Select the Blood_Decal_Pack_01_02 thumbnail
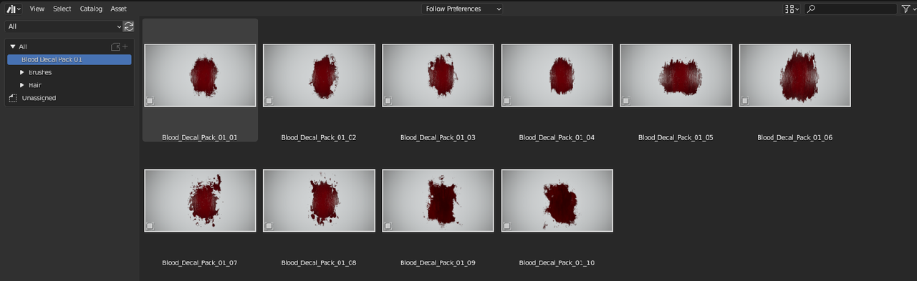This screenshot has height=281, width=917. 319,75
